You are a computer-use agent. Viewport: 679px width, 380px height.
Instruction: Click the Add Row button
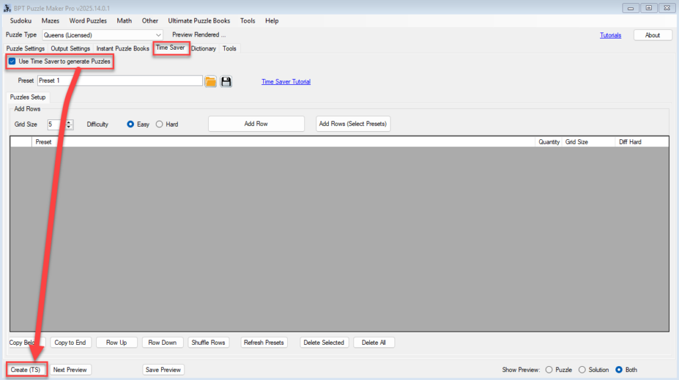coord(256,124)
